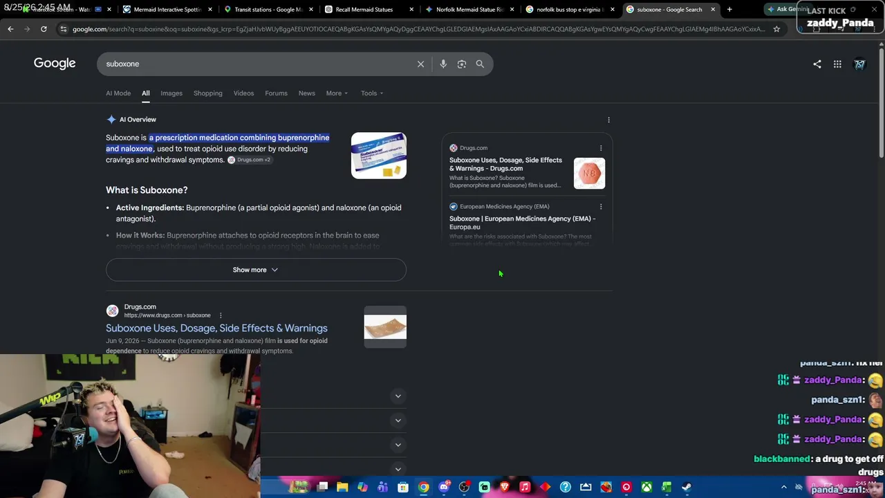Open the Google account avatar
Screen dimensions: 885x498
(x=859, y=64)
